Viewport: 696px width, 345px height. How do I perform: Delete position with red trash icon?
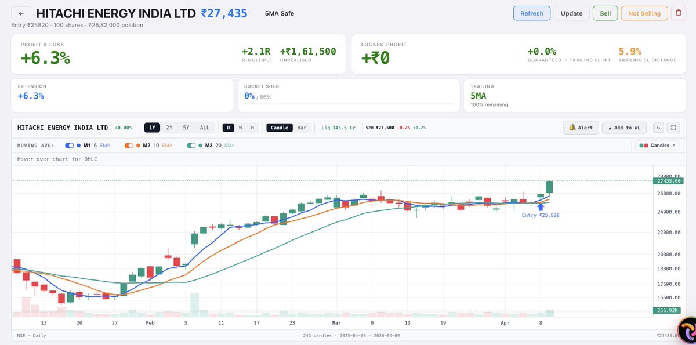[x=677, y=13]
